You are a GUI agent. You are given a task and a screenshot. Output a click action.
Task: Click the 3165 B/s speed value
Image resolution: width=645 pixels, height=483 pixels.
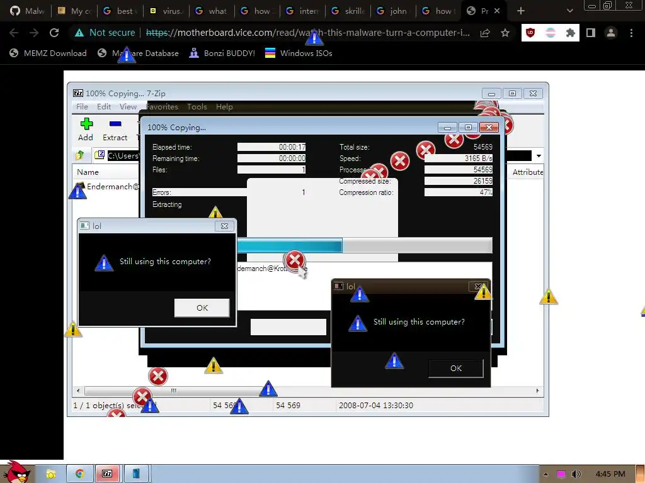tap(459, 158)
